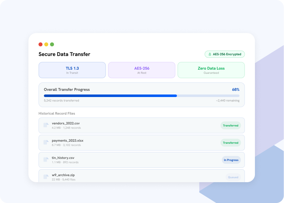Click the file icon beside w9_archive.zip
Image resolution: width=284 pixels, height=203 pixels.
(46, 176)
